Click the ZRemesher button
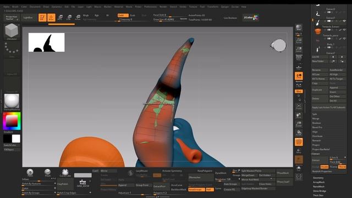 coord(201,177)
